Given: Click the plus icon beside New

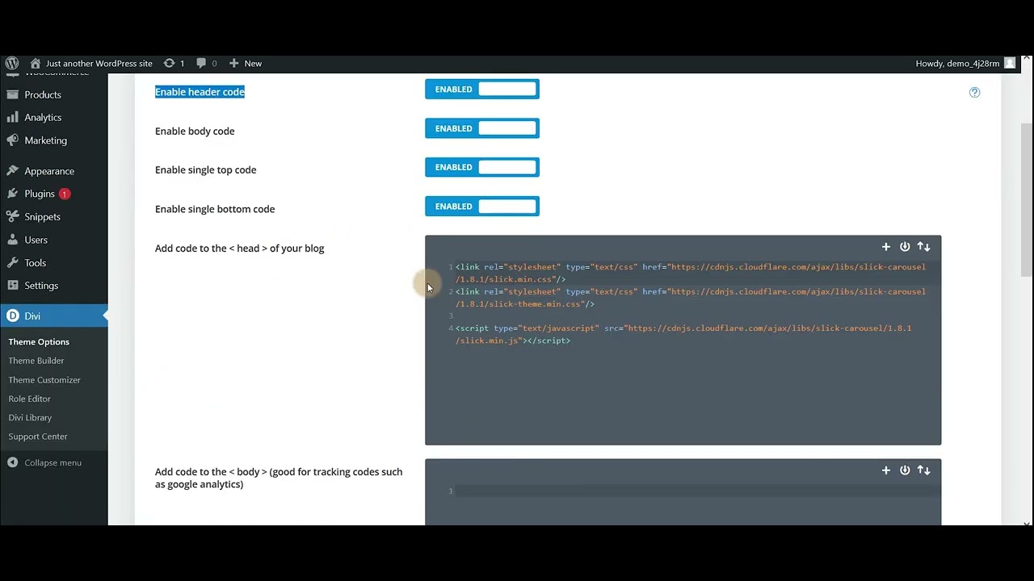Looking at the screenshot, I should [x=233, y=63].
